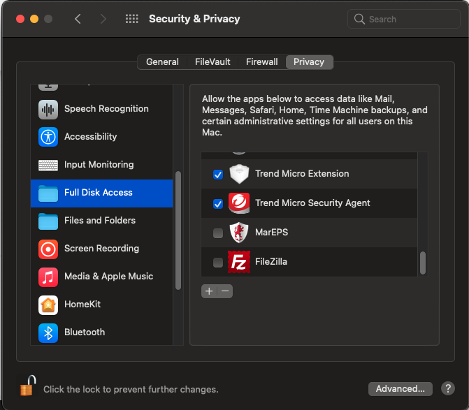Click the Bluetooth icon in sidebar
The width and height of the screenshot is (469, 410).
[x=48, y=333]
